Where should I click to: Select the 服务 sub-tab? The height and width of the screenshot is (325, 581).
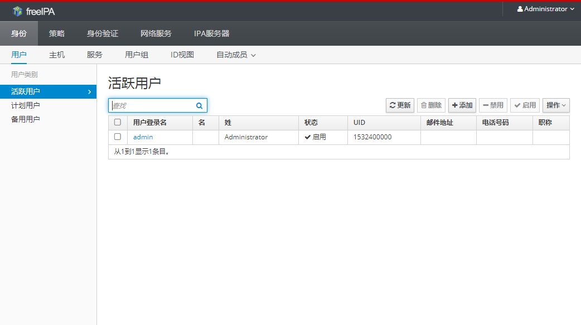94,55
